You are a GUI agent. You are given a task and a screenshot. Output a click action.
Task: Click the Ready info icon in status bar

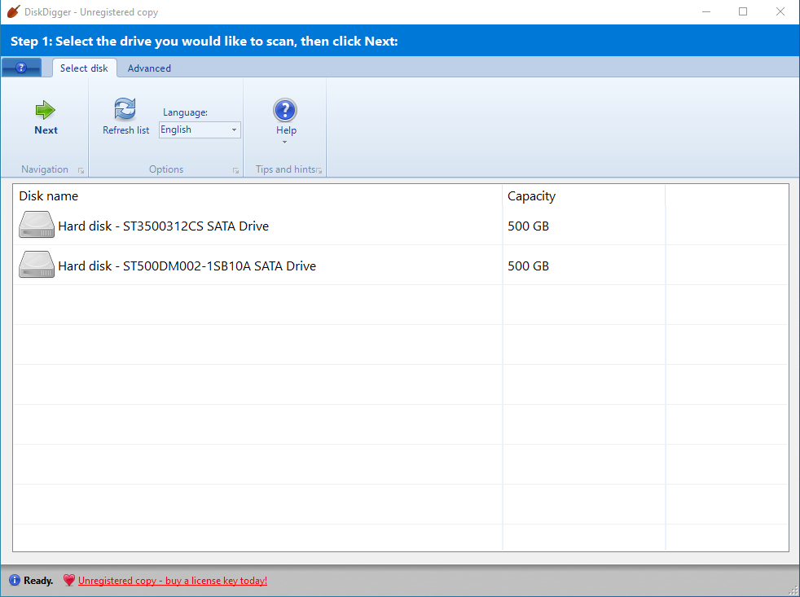click(15, 580)
